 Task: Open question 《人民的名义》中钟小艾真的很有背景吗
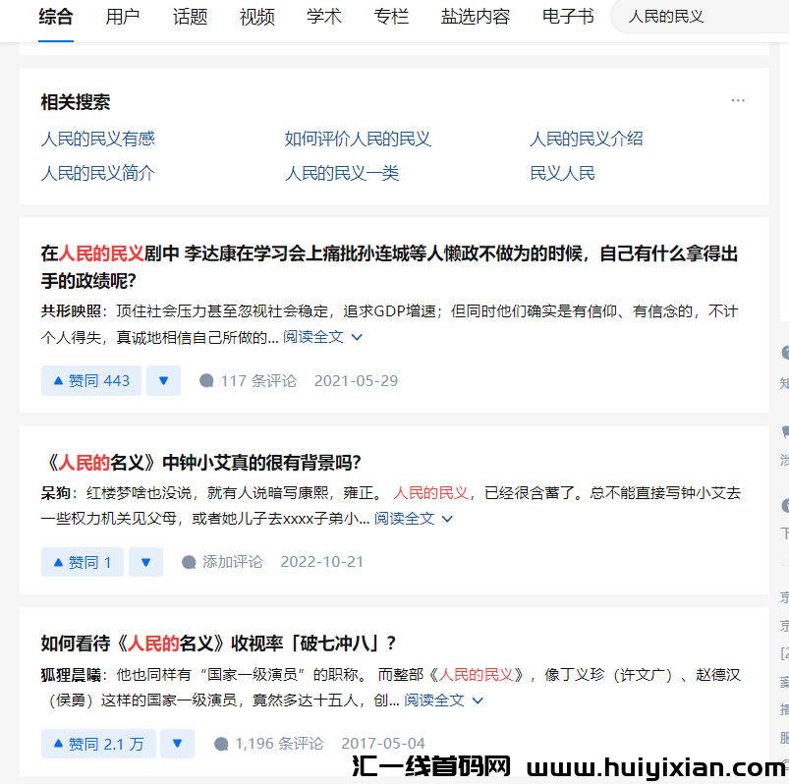[x=201, y=463]
